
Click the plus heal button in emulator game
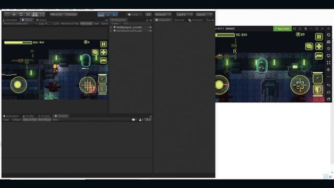coord(319,46)
